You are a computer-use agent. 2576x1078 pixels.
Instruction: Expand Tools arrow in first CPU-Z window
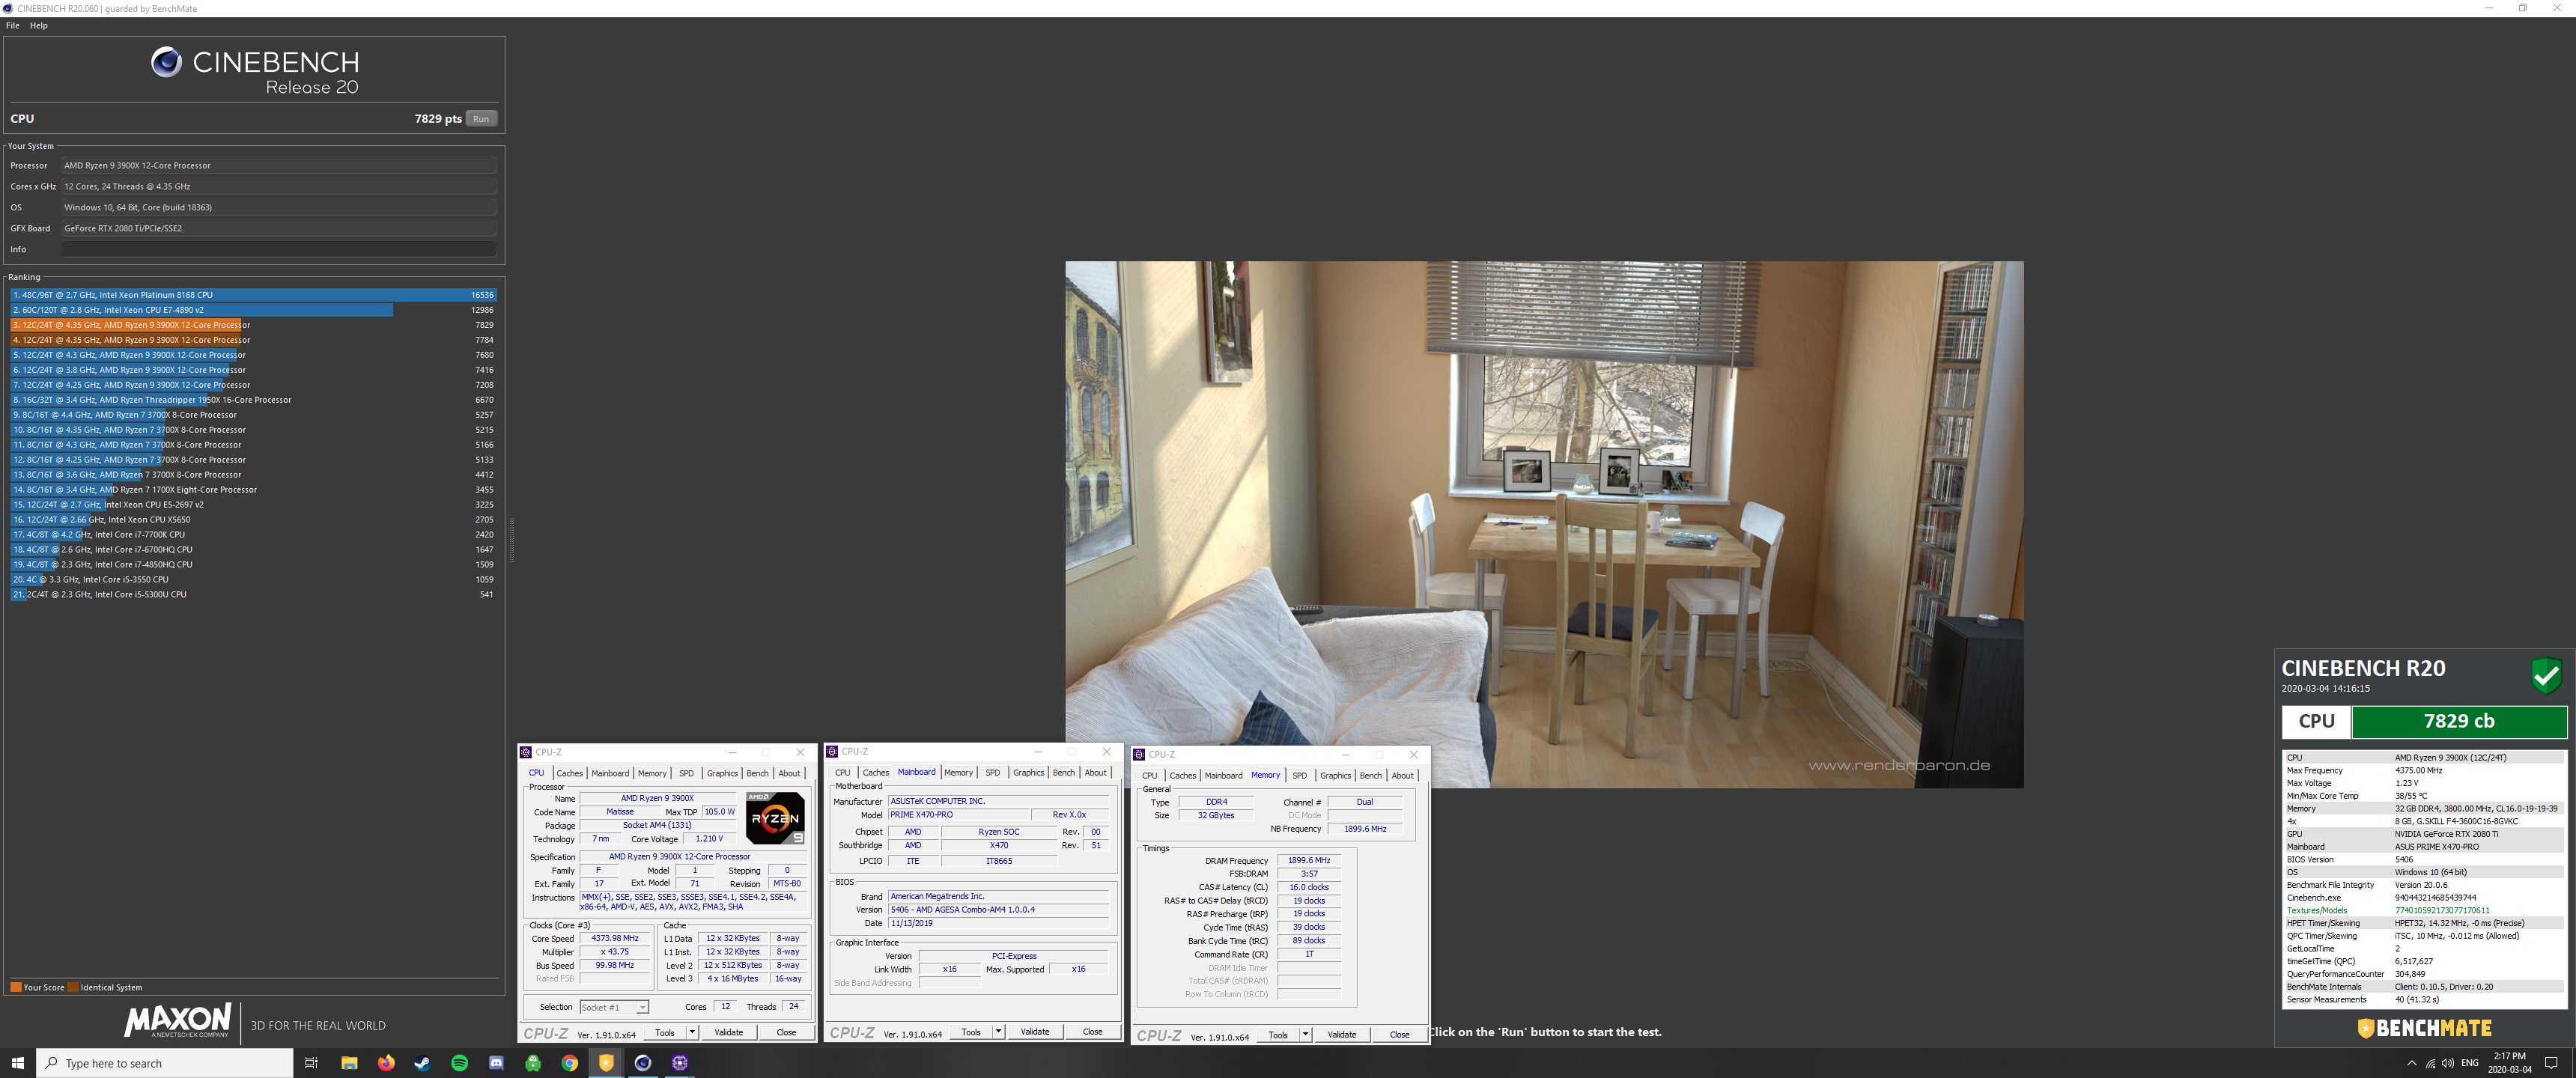(x=691, y=1033)
